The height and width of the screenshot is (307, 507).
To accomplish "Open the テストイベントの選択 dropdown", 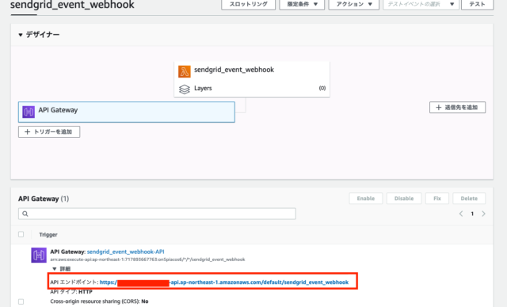I will [421, 4].
